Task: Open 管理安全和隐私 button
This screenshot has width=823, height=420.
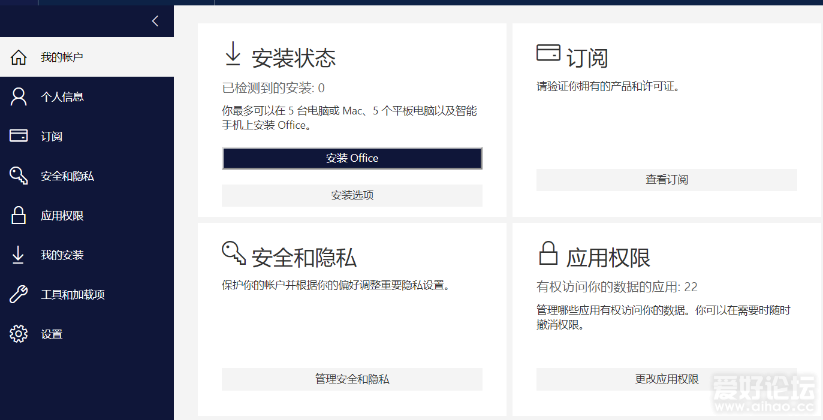Action: (x=352, y=379)
